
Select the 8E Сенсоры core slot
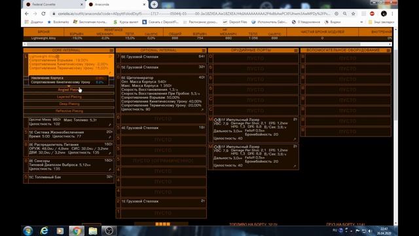(69, 165)
